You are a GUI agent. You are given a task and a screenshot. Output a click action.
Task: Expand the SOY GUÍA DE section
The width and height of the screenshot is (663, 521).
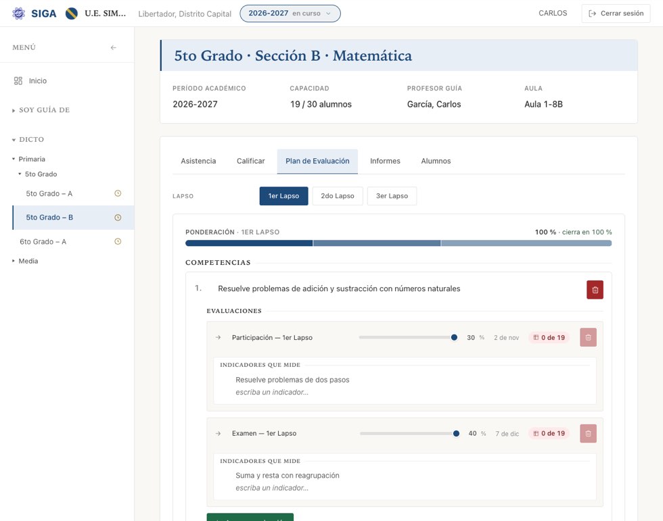(x=41, y=110)
